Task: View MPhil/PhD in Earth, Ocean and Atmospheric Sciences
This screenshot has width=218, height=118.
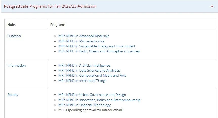Action: [99, 51]
